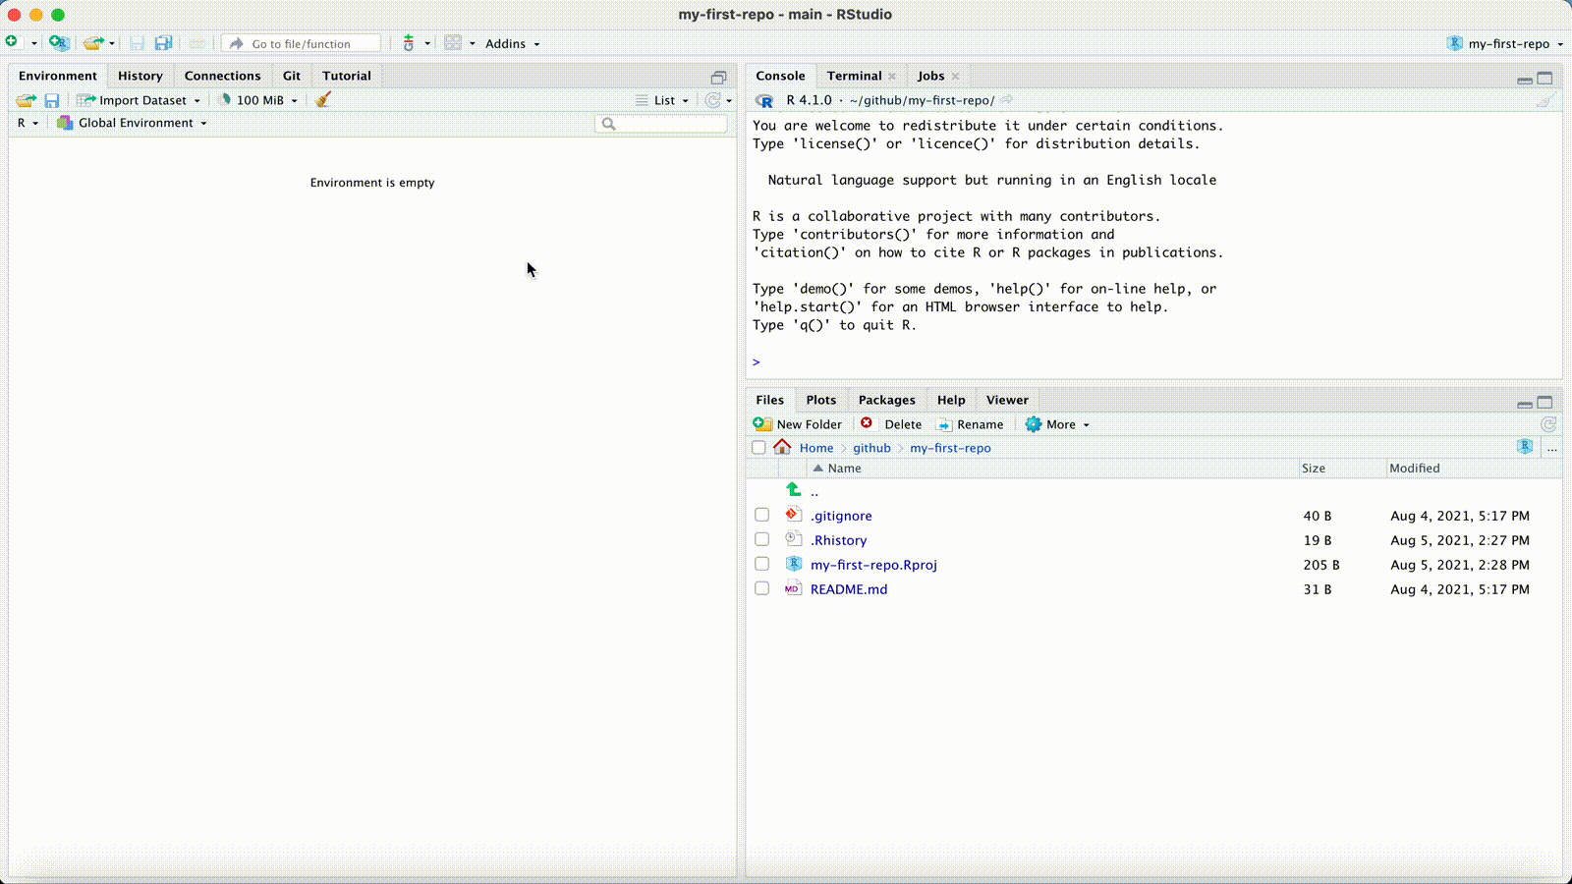Image resolution: width=1572 pixels, height=884 pixels.
Task: Click the Save current document icon
Action: 138,43
